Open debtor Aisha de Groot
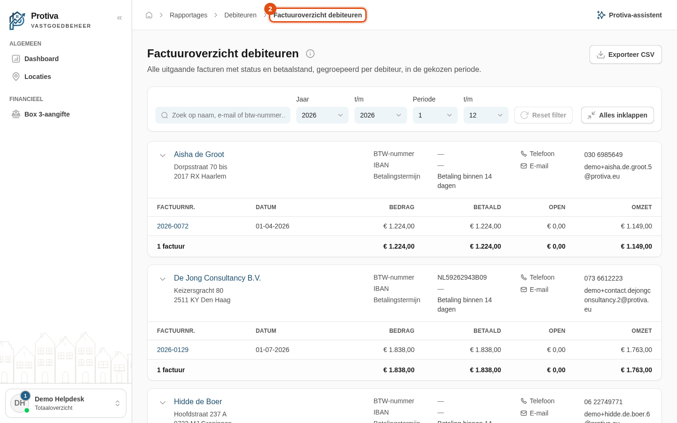The height and width of the screenshot is (423, 677). pyautogui.click(x=199, y=154)
